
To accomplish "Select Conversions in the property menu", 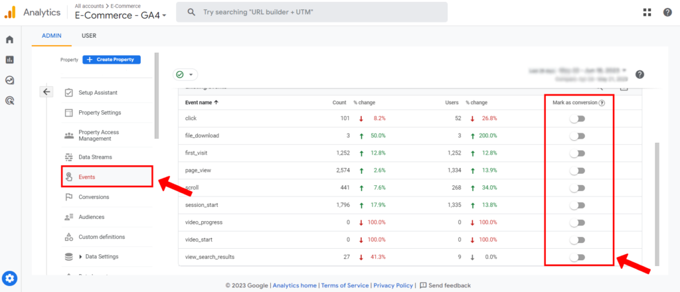I will [94, 197].
